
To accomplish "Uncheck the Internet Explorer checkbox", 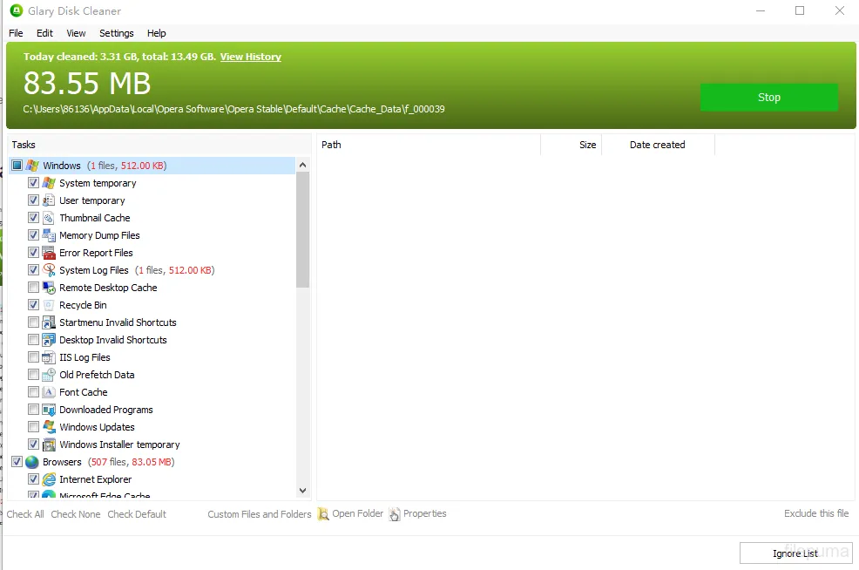I will point(33,479).
